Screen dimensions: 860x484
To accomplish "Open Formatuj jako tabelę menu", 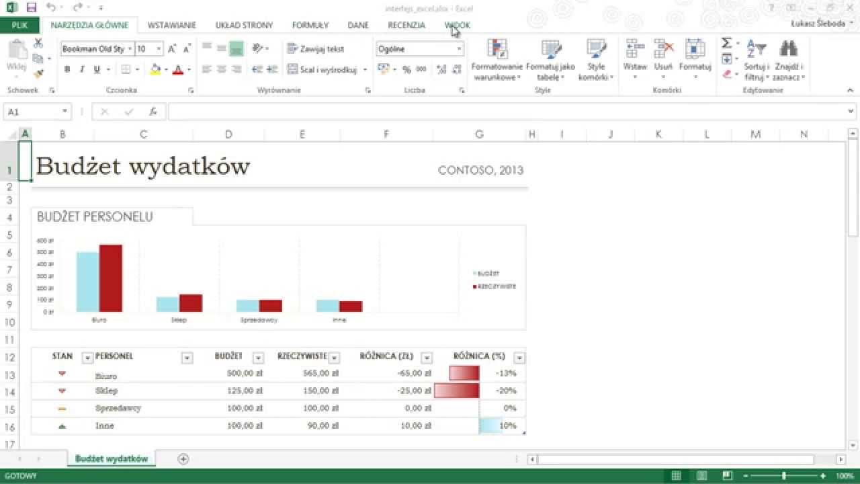I will (551, 59).
